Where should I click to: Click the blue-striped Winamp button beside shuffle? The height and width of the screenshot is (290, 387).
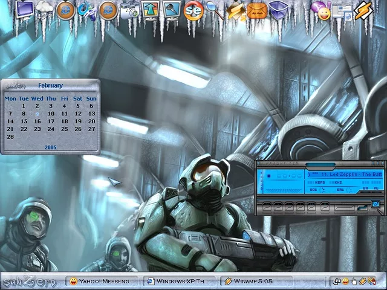coord(362,208)
